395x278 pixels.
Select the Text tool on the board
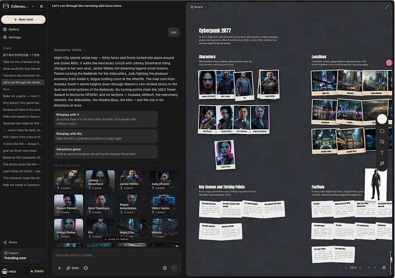pyautogui.click(x=382, y=152)
